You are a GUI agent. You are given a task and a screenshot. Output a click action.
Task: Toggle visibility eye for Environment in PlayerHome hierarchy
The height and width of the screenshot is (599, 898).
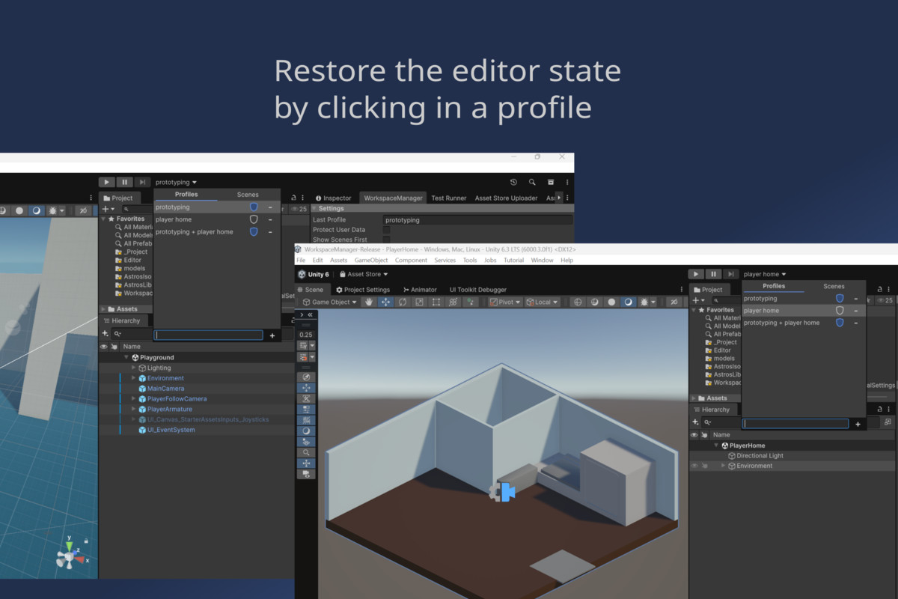click(x=694, y=466)
